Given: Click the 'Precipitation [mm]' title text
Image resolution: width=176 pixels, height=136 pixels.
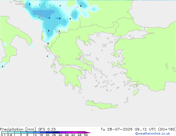Looking at the screenshot, I should (x=18, y=129).
